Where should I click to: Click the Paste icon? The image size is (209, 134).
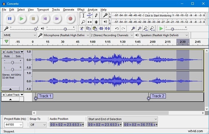[x=95, y=28]
